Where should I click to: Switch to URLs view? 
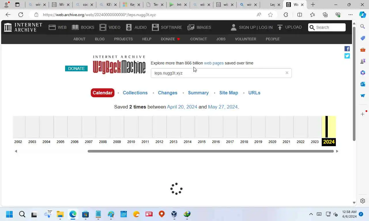coord(254,93)
